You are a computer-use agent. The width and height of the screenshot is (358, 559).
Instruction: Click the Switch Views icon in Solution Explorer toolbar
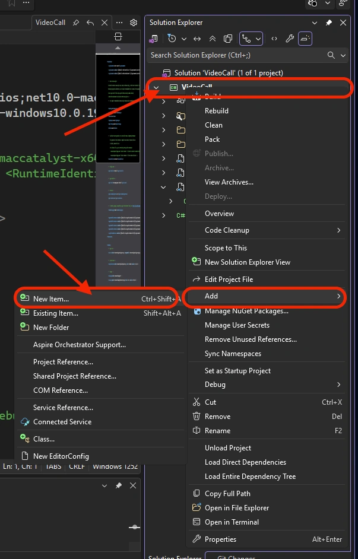click(x=154, y=39)
